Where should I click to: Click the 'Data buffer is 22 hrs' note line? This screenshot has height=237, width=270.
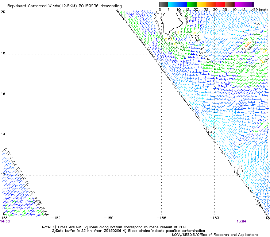tap(128, 231)
